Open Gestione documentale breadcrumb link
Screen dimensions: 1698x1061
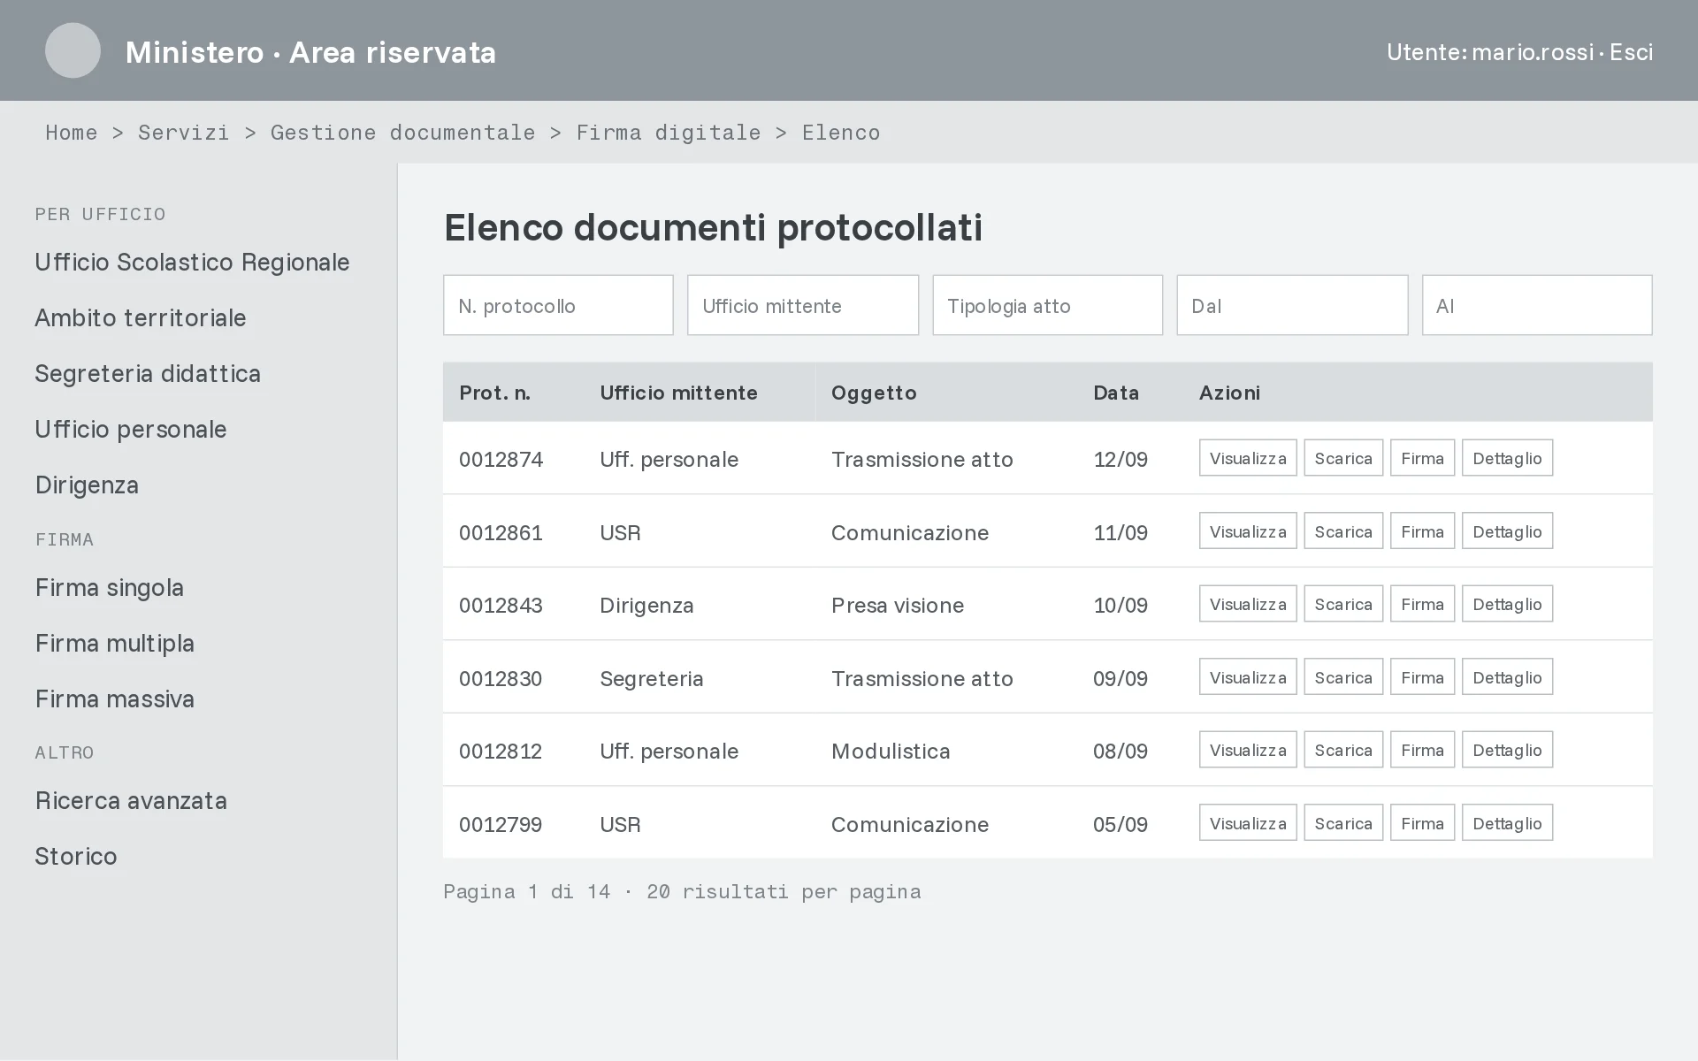[402, 133]
